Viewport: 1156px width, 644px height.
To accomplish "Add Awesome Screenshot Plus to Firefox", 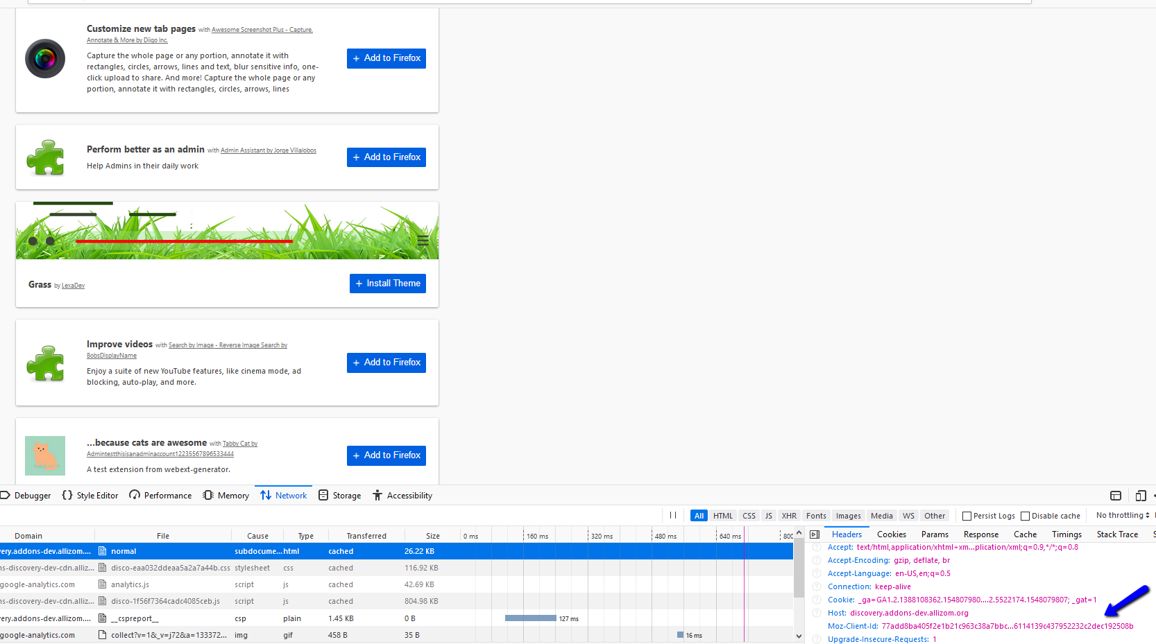I will [386, 58].
